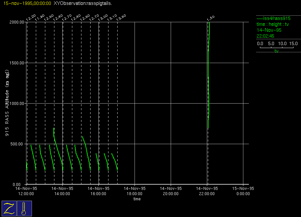Click the 12.20 profile label at top left
This screenshot has height=217, width=301.
31,17
